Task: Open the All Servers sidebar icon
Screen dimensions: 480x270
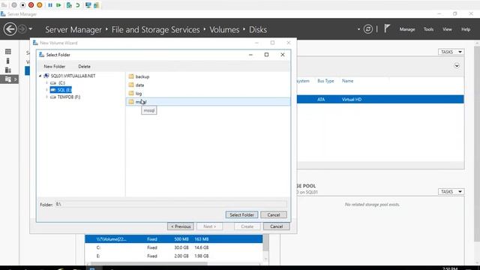Action: tap(8, 70)
